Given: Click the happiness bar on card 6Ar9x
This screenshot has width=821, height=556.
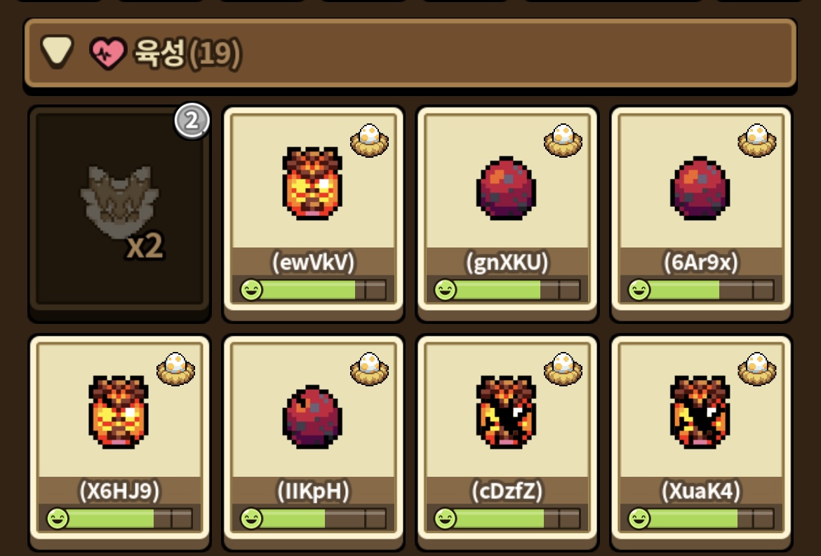Looking at the screenshot, I should [x=700, y=290].
